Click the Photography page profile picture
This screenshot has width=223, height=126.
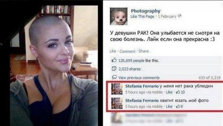point(118,16)
